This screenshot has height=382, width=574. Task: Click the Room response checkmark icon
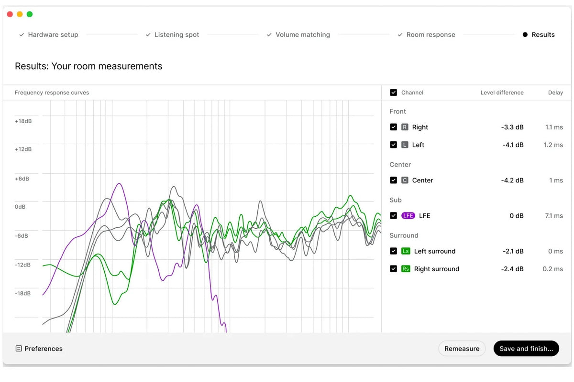coord(400,35)
